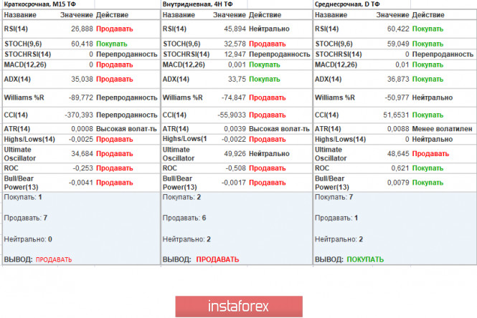Click the Покупать: 1 summary line
The width and height of the screenshot is (477, 318).
pyautogui.click(x=23, y=197)
